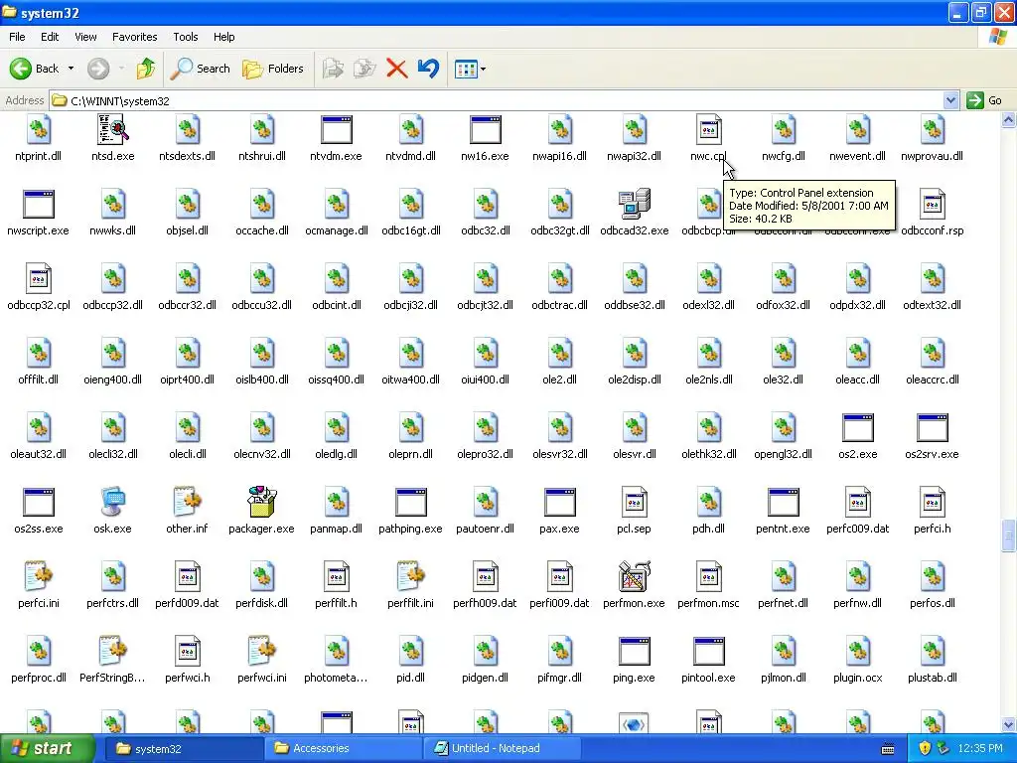Select the file name perfnet.dll
Viewport: 1017px width, 763px height.
783,603
